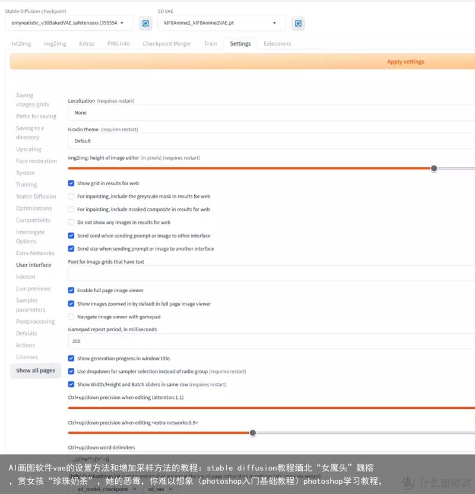Enable Navigate image viewer with gamepad

(x=71, y=316)
